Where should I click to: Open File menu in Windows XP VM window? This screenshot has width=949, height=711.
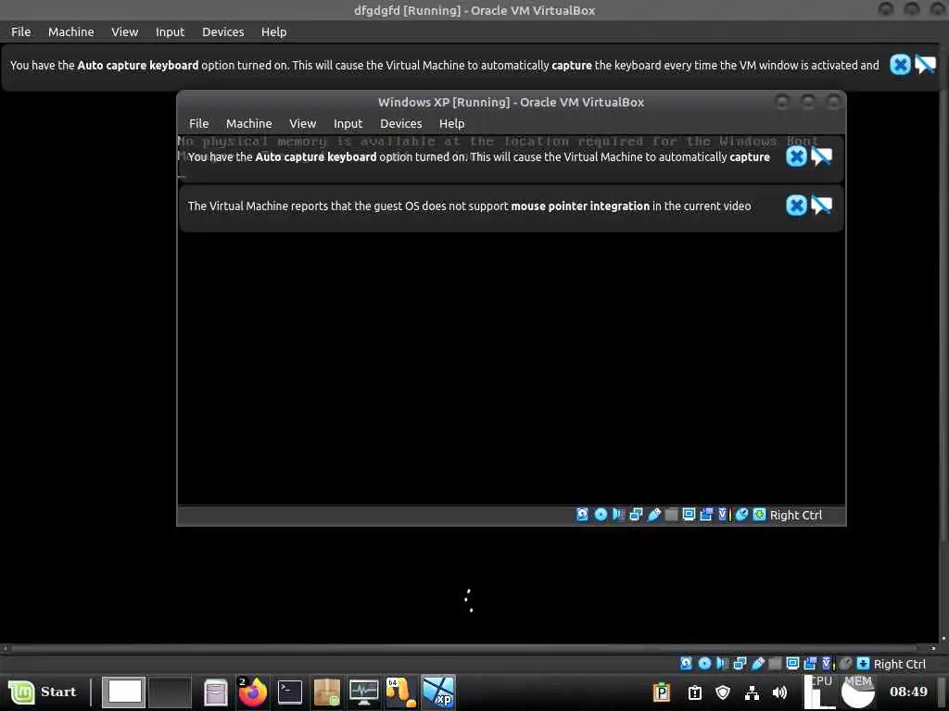click(198, 123)
